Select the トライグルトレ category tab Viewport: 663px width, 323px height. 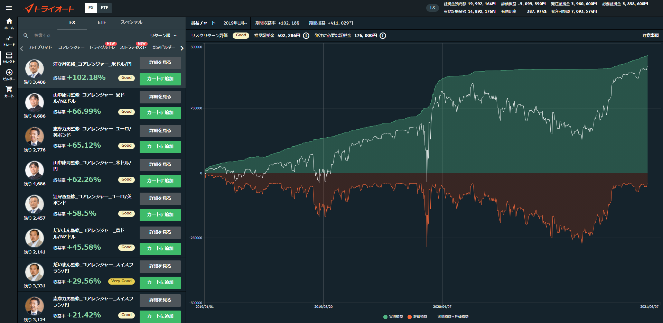[102, 47]
